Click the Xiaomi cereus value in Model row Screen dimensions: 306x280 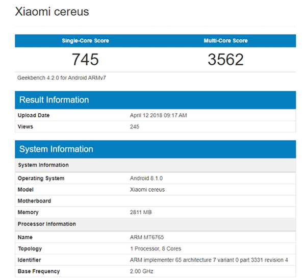pyautogui.click(x=147, y=190)
